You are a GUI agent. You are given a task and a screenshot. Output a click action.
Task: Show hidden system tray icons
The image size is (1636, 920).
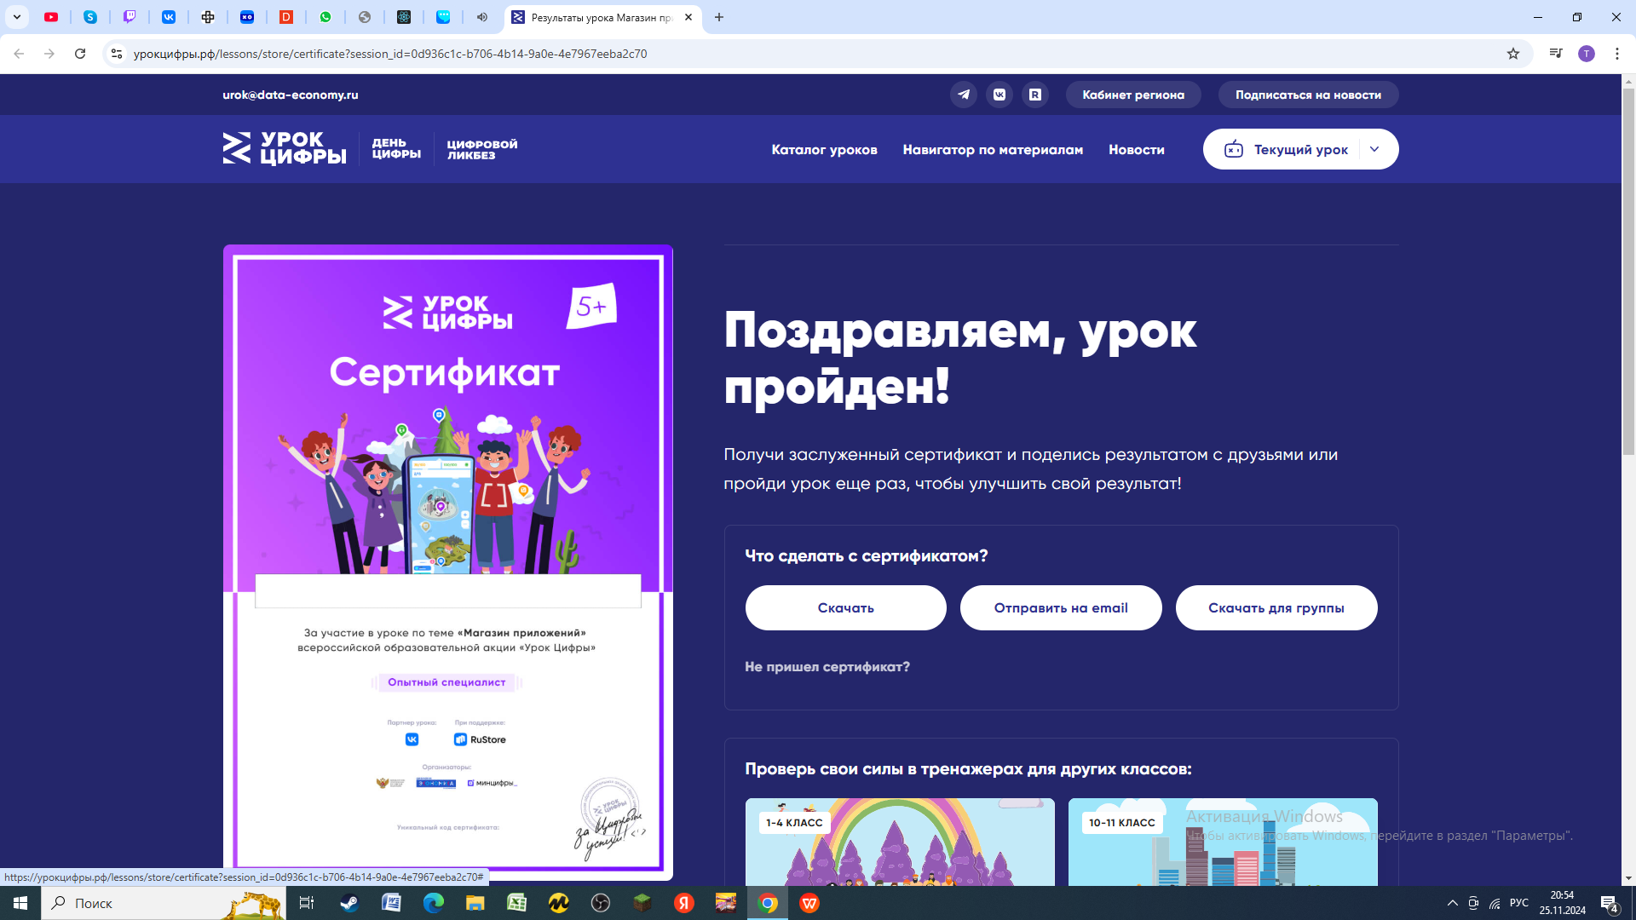(x=1453, y=903)
